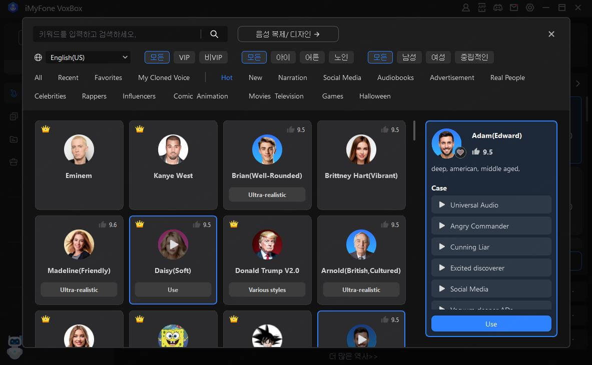
Task: Favorite Adam(Edward) with the heart icon
Action: 460,152
